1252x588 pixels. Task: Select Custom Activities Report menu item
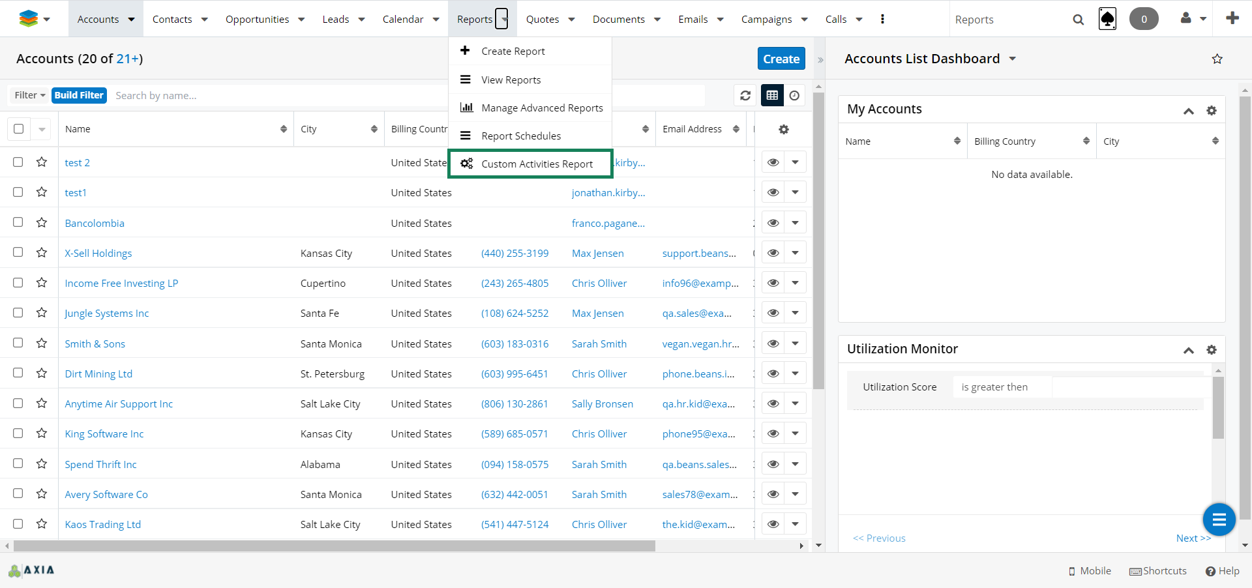tap(536, 164)
